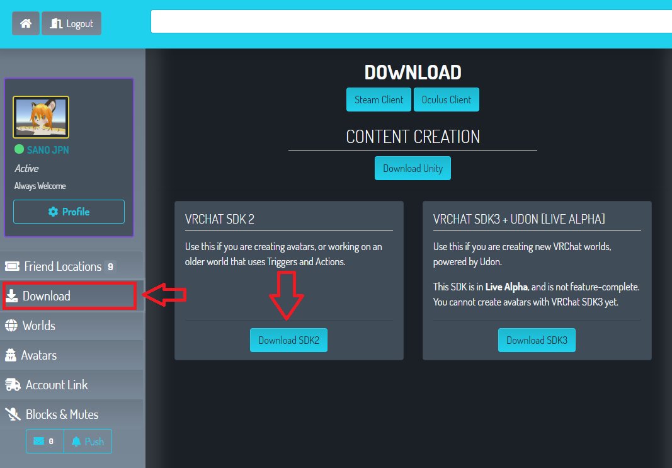The image size is (672, 468).
Task: Open the SANO JPN username link
Action: coord(48,150)
